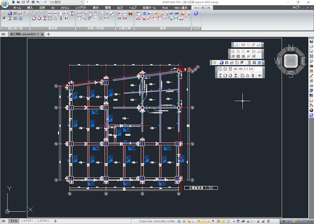
Task: Click the ED icon in the floating toolbar
Action: click(227, 63)
